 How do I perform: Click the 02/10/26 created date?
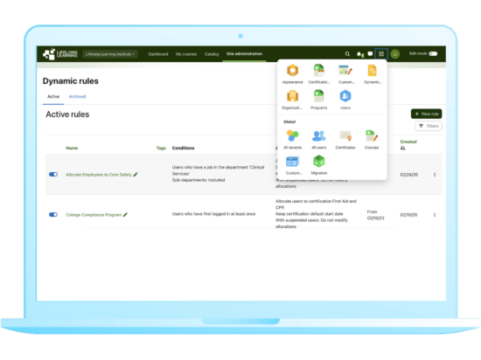[408, 215]
